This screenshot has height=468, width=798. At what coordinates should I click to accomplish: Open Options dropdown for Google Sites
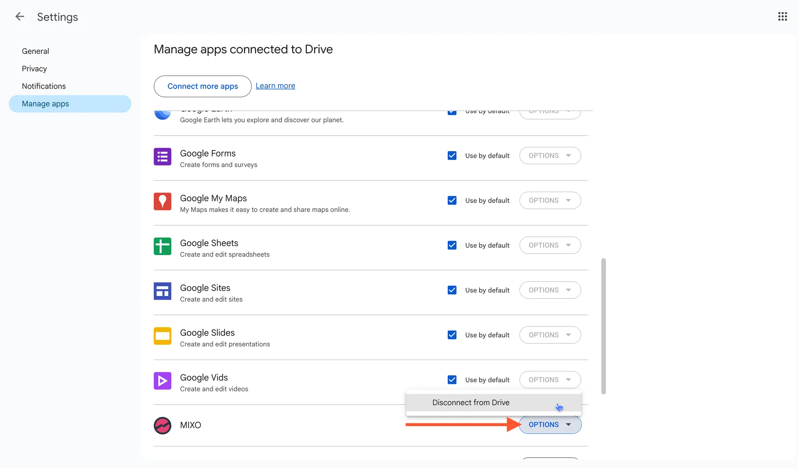click(550, 290)
